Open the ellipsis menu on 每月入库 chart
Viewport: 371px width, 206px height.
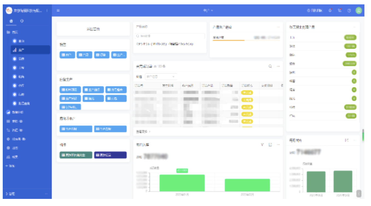278,145
